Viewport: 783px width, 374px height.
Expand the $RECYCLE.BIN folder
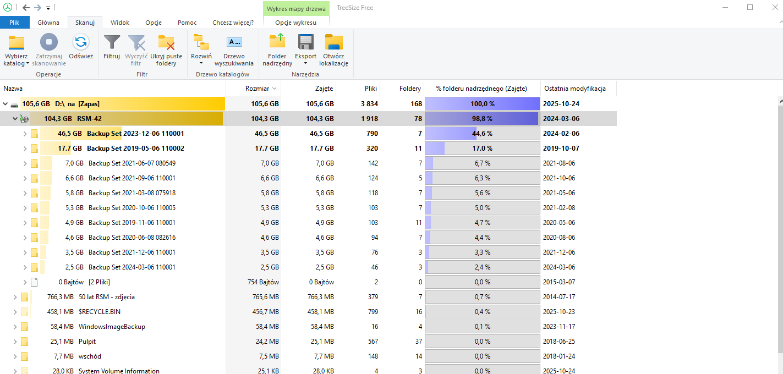15,311
